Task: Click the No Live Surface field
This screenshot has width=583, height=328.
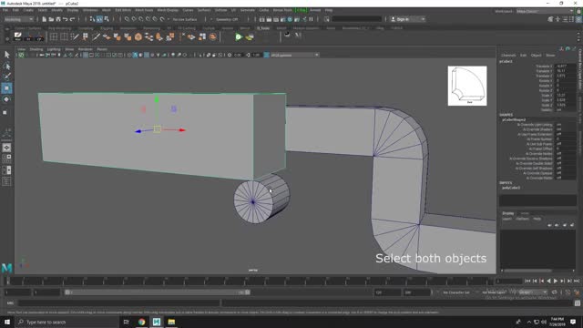Action: click(185, 19)
